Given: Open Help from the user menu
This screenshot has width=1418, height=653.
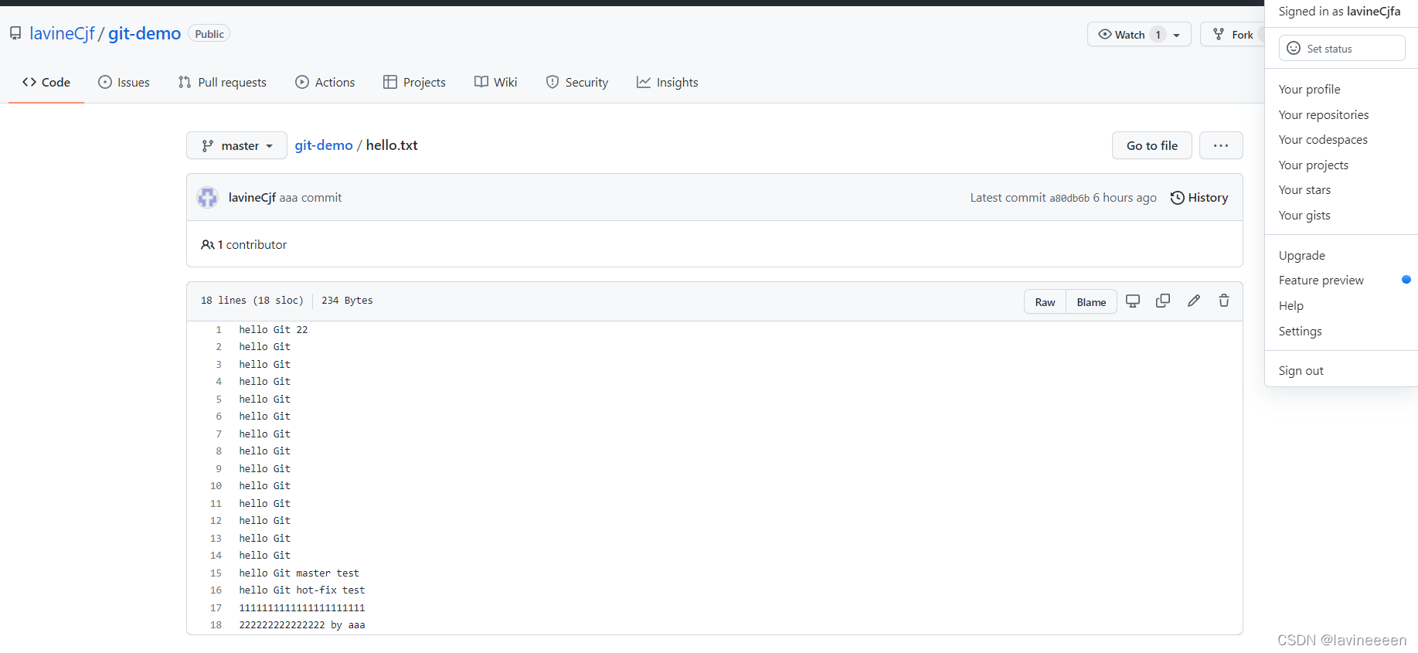Looking at the screenshot, I should click(x=1291, y=306).
